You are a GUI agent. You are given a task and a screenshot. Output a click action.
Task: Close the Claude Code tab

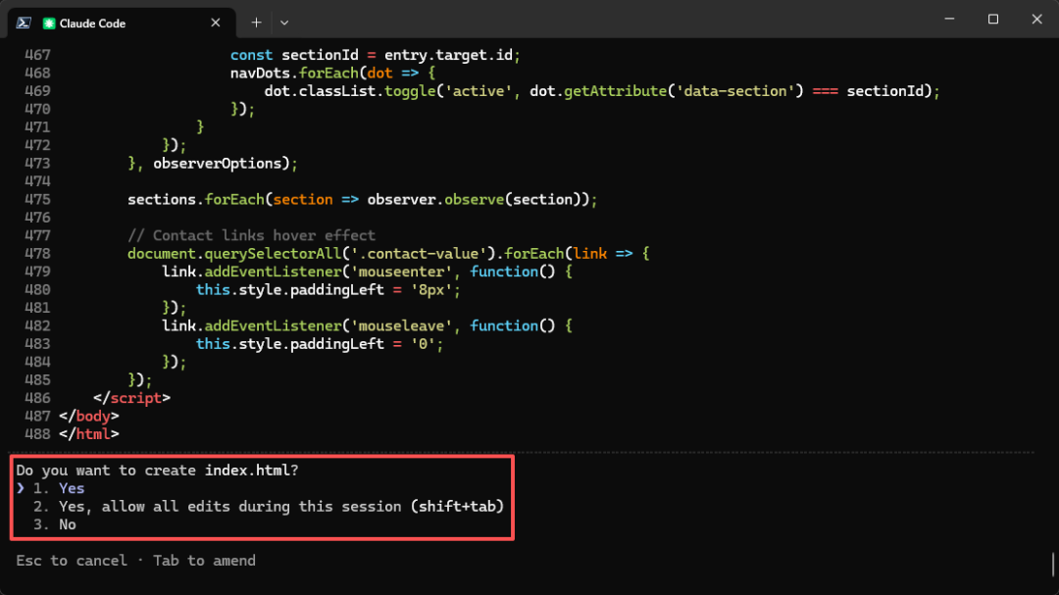pyautogui.click(x=216, y=23)
